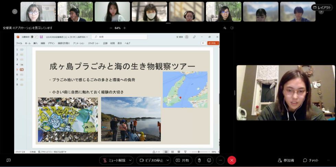This screenshot has width=336, height=167.
Task: Open the 校閲 tab
Action: [112, 43]
